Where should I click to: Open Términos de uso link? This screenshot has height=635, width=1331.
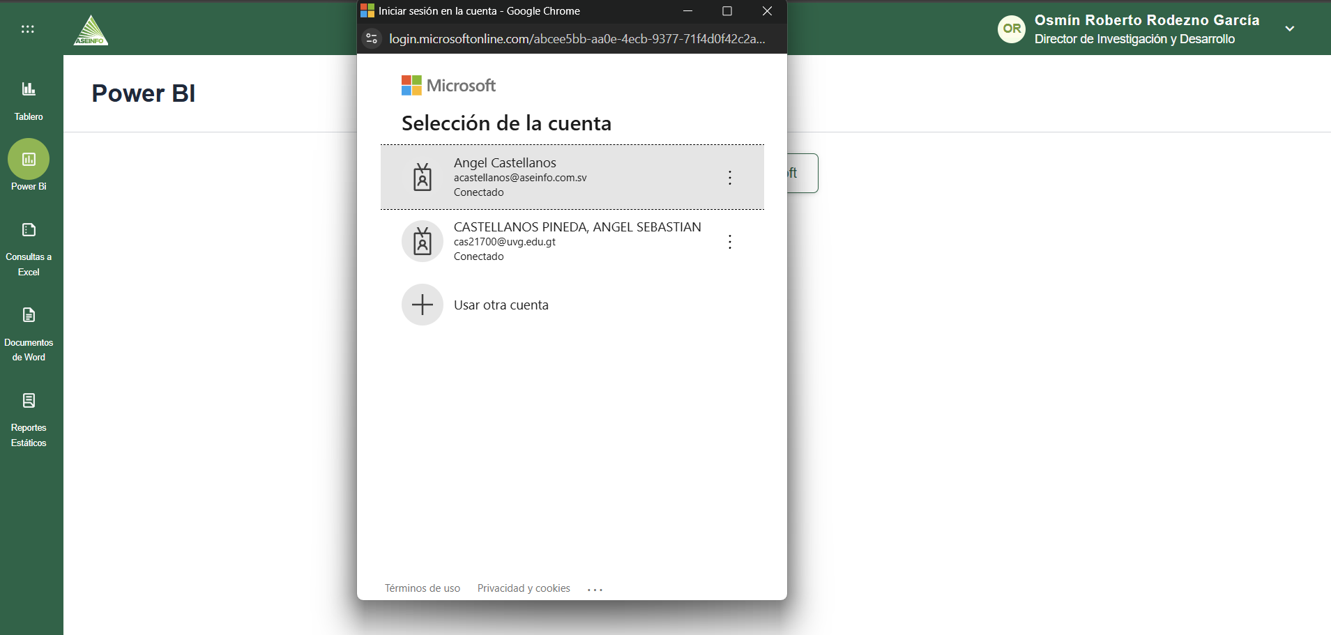click(423, 588)
